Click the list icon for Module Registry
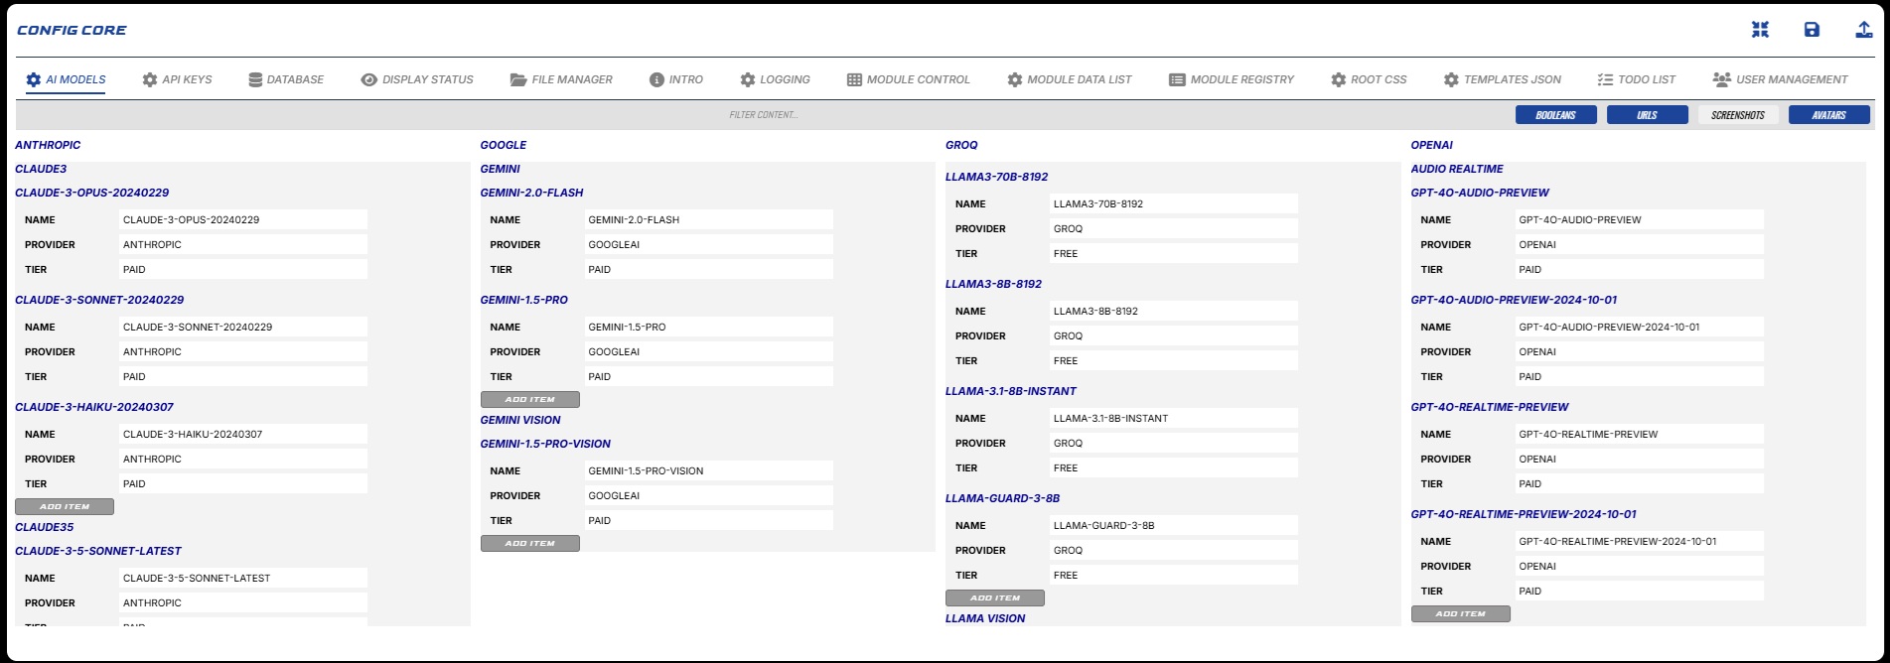This screenshot has width=1890, height=663. point(1177,79)
